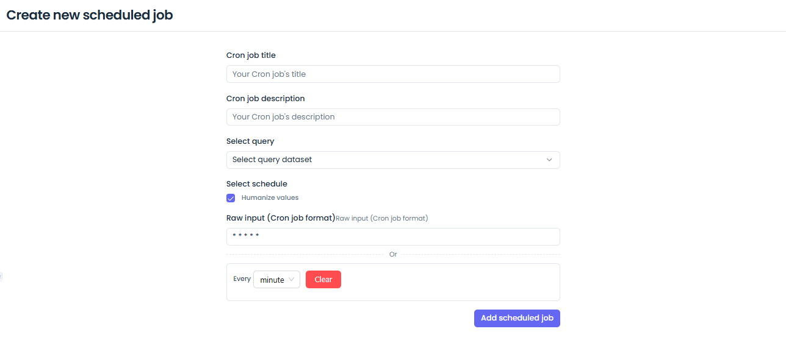Uncheck the Humanize values checkbox

(x=231, y=197)
